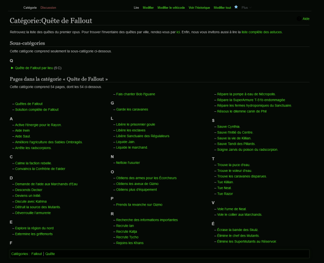This screenshot has height=263, width=324.
Task: Expand the Quête de Fallout par lieu subcategory
Action: coord(12,68)
